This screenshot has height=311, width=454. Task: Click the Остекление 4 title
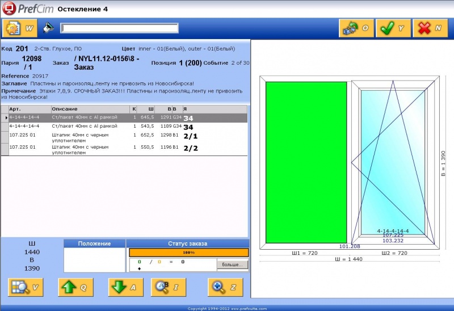(x=82, y=9)
